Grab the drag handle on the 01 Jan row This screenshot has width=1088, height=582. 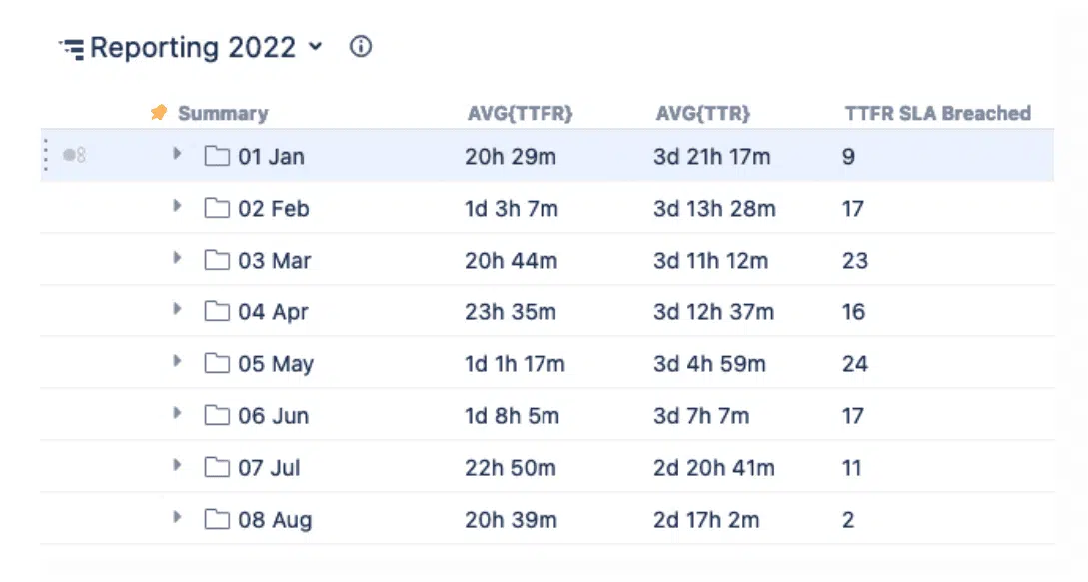click(x=46, y=155)
